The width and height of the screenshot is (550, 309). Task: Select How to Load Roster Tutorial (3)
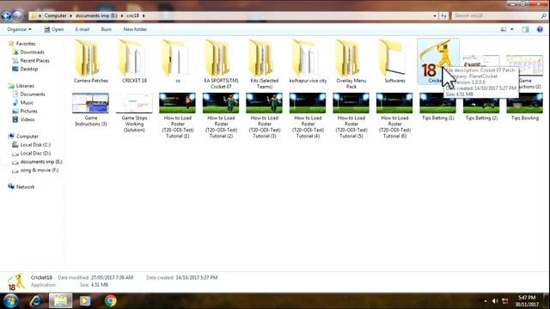pyautogui.click(x=265, y=116)
